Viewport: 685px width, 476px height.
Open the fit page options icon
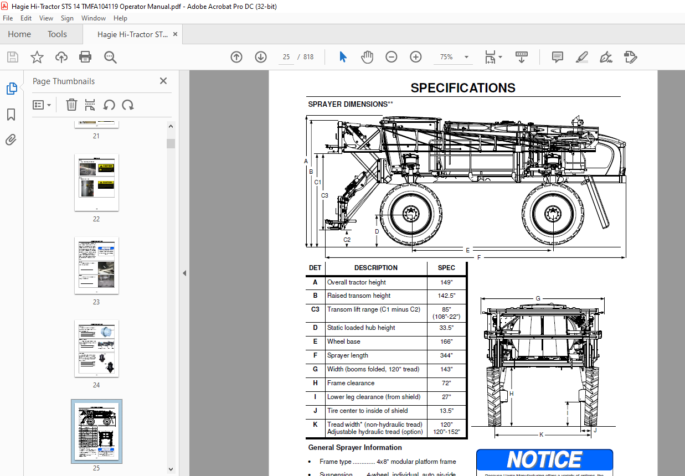[490, 57]
